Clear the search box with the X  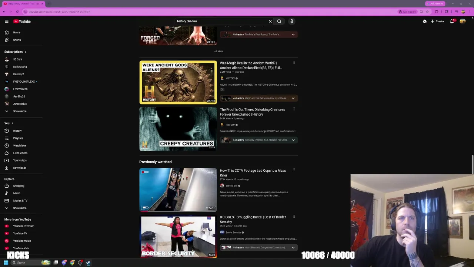coord(270,22)
